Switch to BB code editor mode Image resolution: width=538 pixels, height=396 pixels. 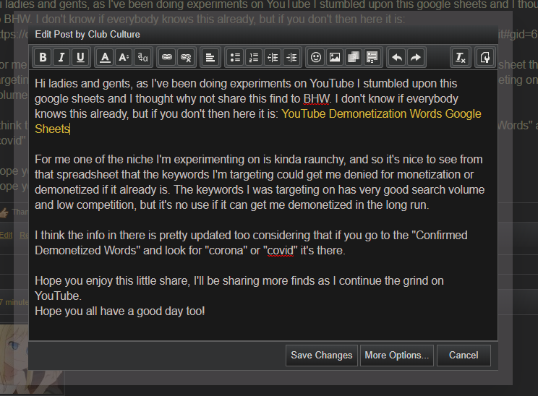click(484, 57)
